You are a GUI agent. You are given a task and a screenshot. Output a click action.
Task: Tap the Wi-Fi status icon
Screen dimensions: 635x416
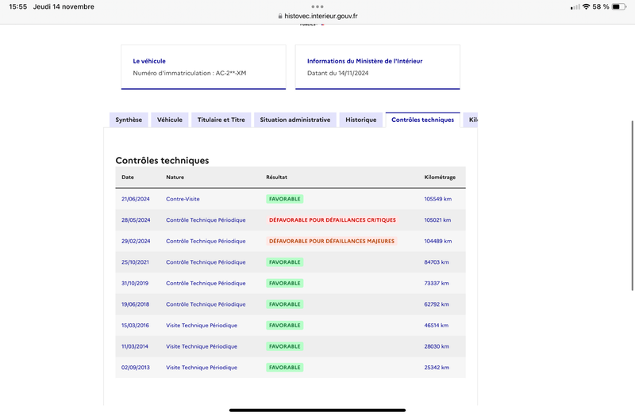(x=586, y=7)
